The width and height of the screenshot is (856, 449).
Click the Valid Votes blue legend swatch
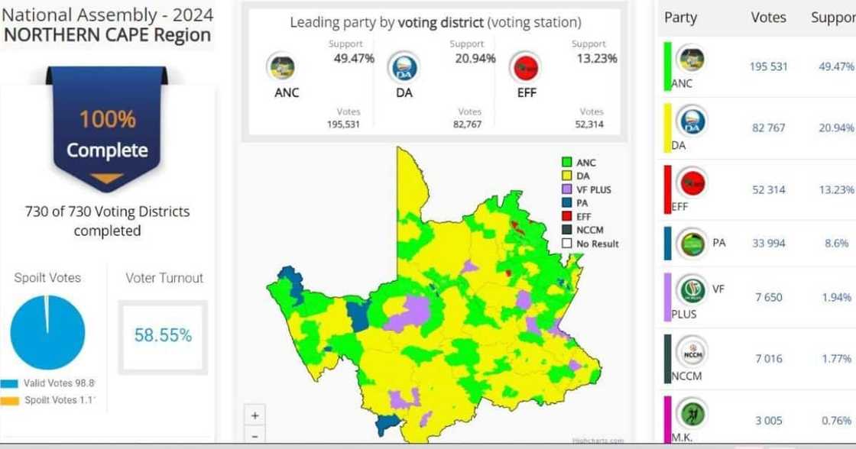[10, 383]
